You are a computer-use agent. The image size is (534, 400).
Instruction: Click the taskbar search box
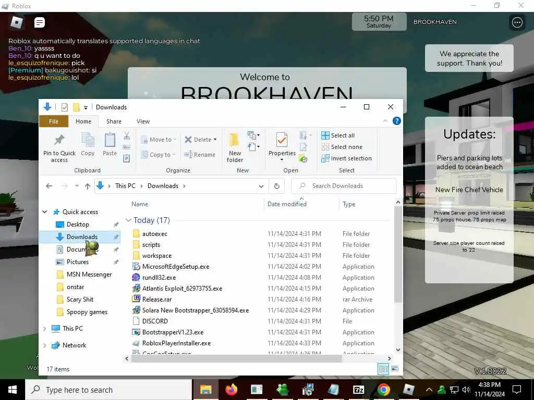pyautogui.click(x=108, y=390)
